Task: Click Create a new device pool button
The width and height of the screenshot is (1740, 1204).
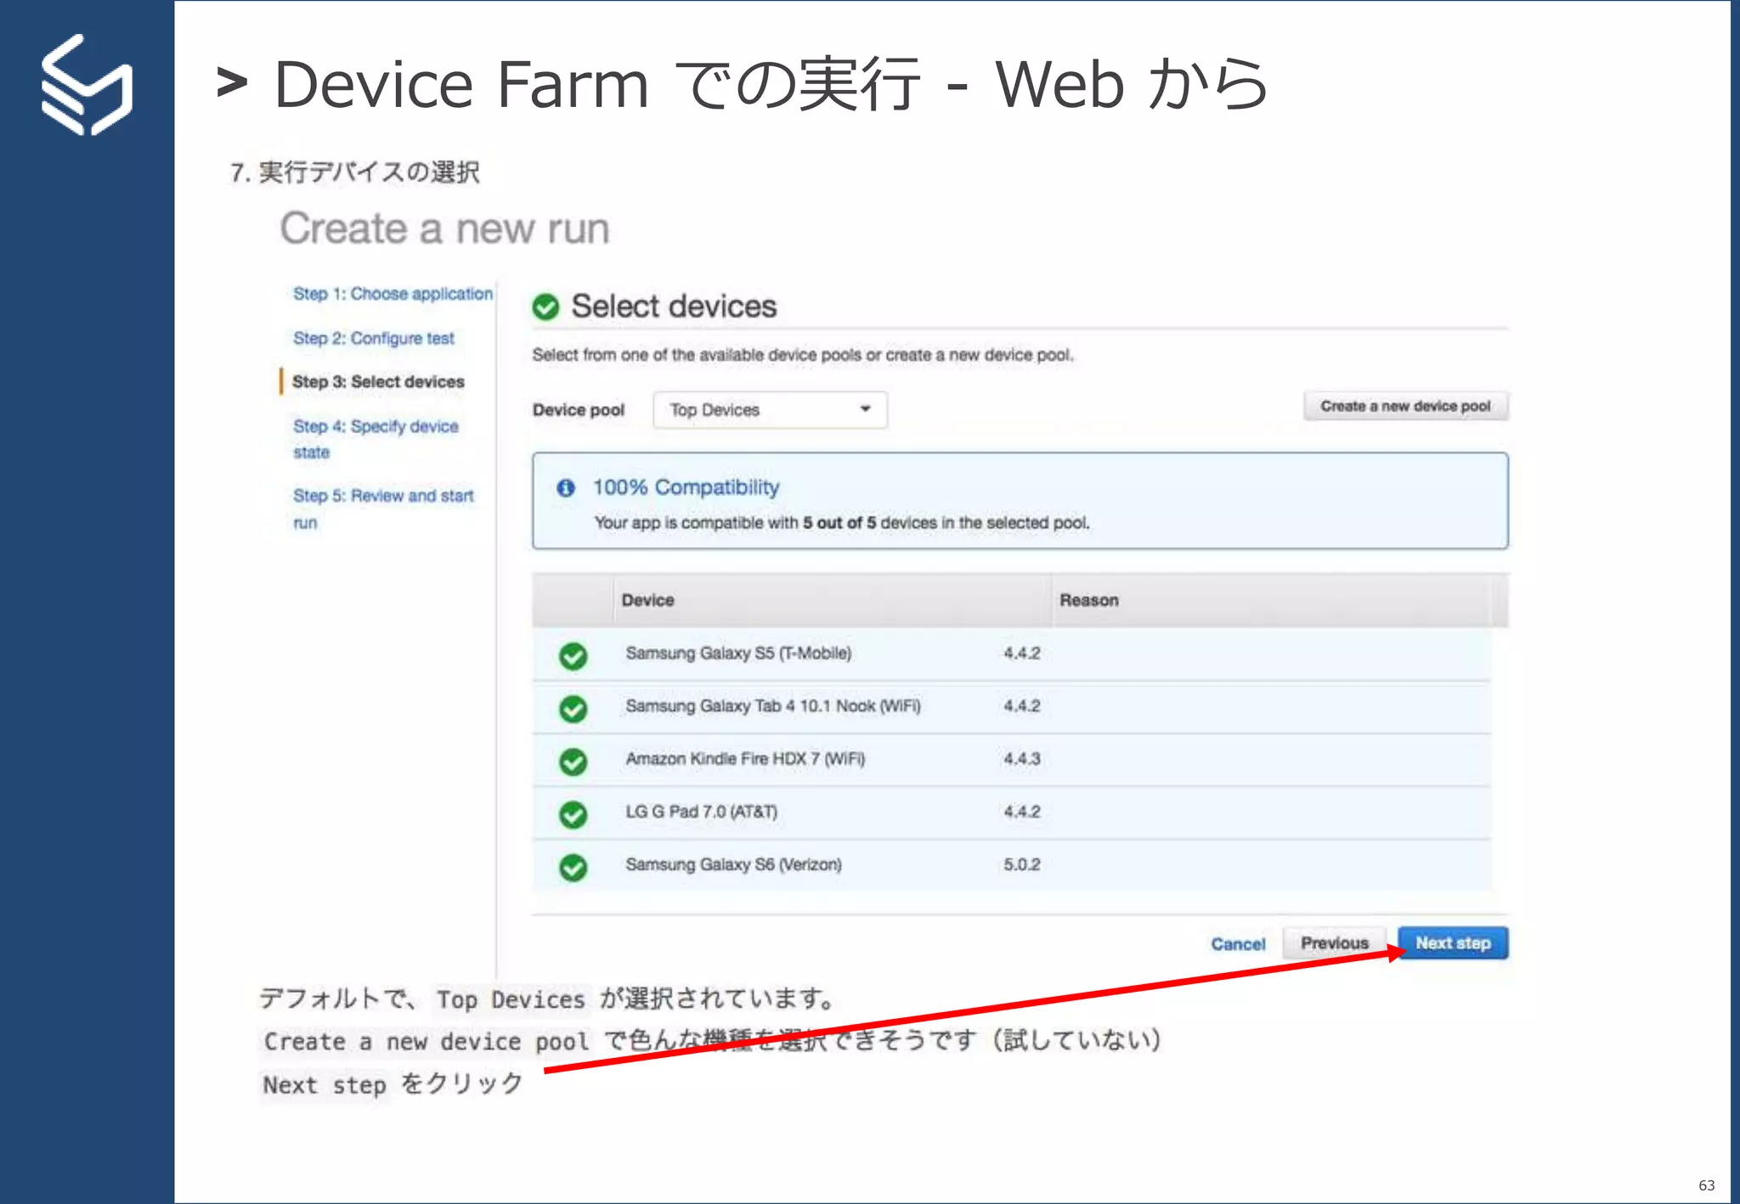Action: 1405,406
